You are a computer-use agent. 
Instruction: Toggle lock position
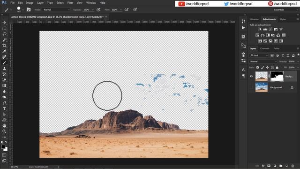tap(267, 68)
